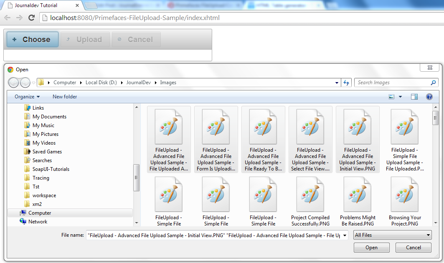Click the change view icon
444x263 pixels.
tap(391, 97)
